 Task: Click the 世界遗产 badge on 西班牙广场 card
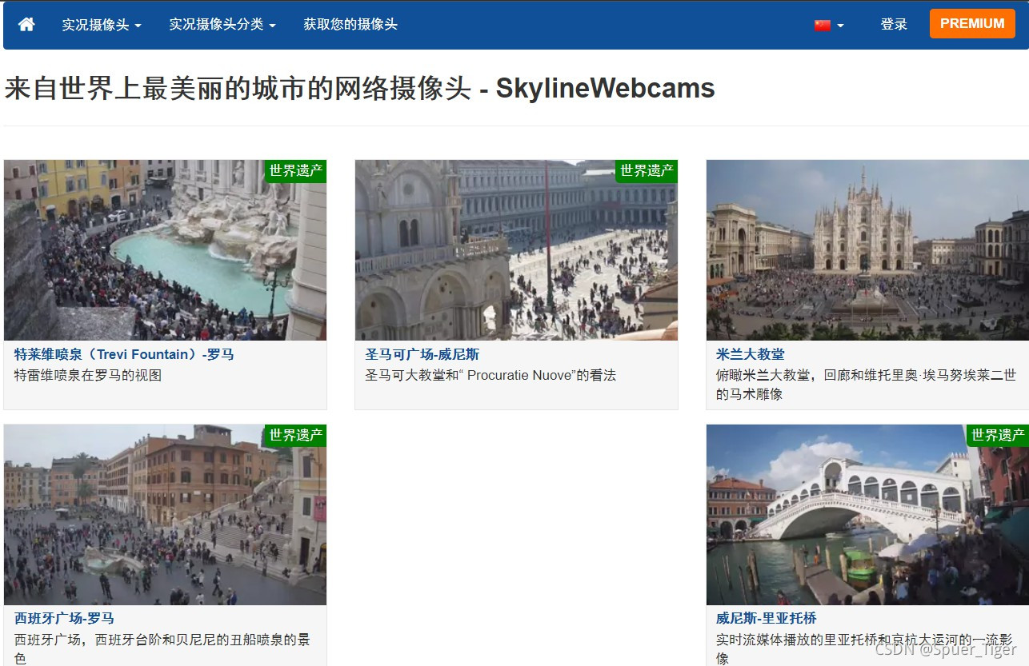click(295, 435)
